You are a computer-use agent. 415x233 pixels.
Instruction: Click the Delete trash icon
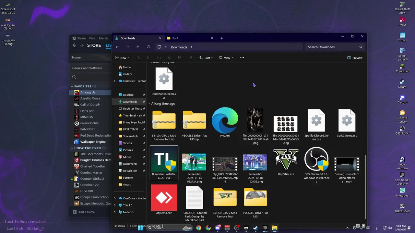click(190, 58)
